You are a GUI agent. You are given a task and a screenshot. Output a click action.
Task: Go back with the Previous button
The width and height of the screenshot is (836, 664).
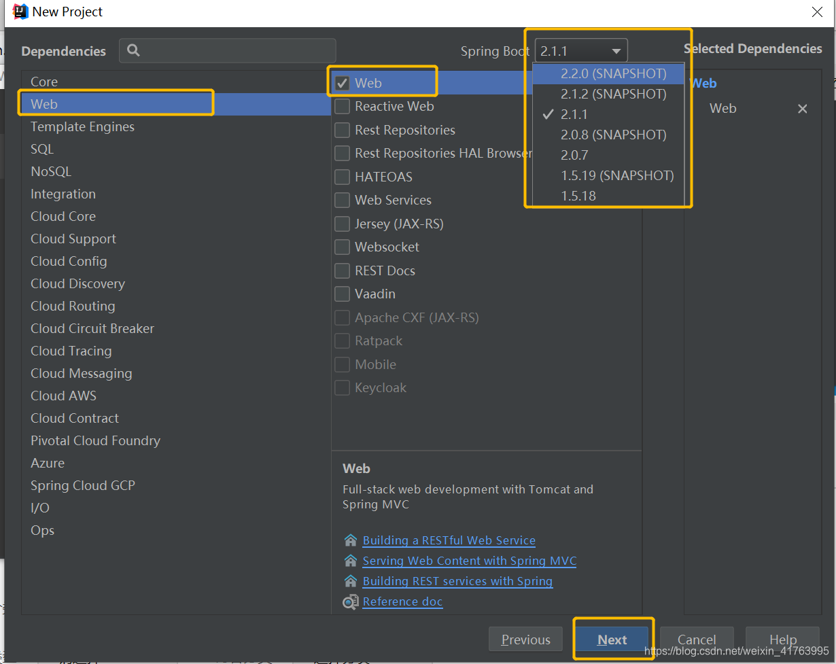(x=525, y=640)
